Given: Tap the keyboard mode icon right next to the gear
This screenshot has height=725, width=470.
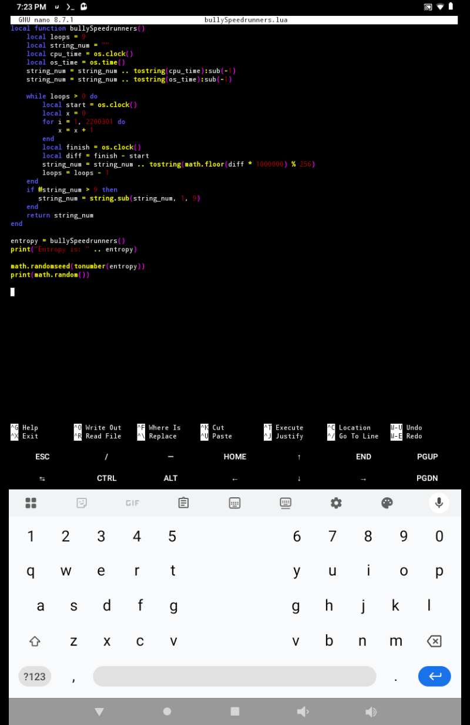Looking at the screenshot, I should pos(286,503).
